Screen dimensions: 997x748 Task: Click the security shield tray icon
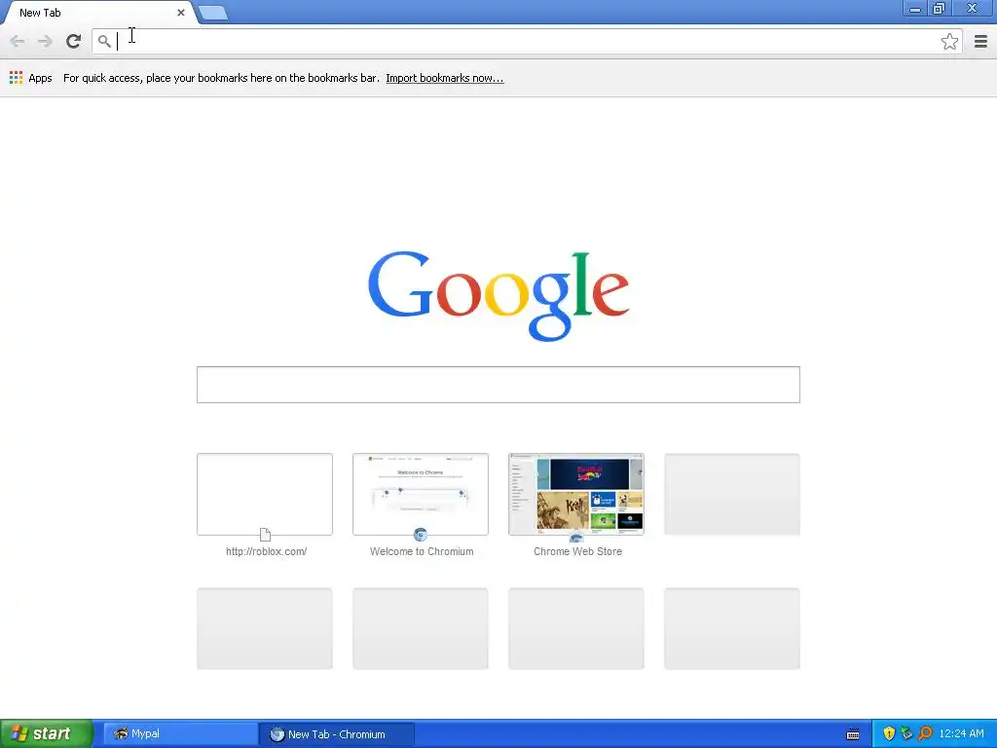(x=889, y=733)
